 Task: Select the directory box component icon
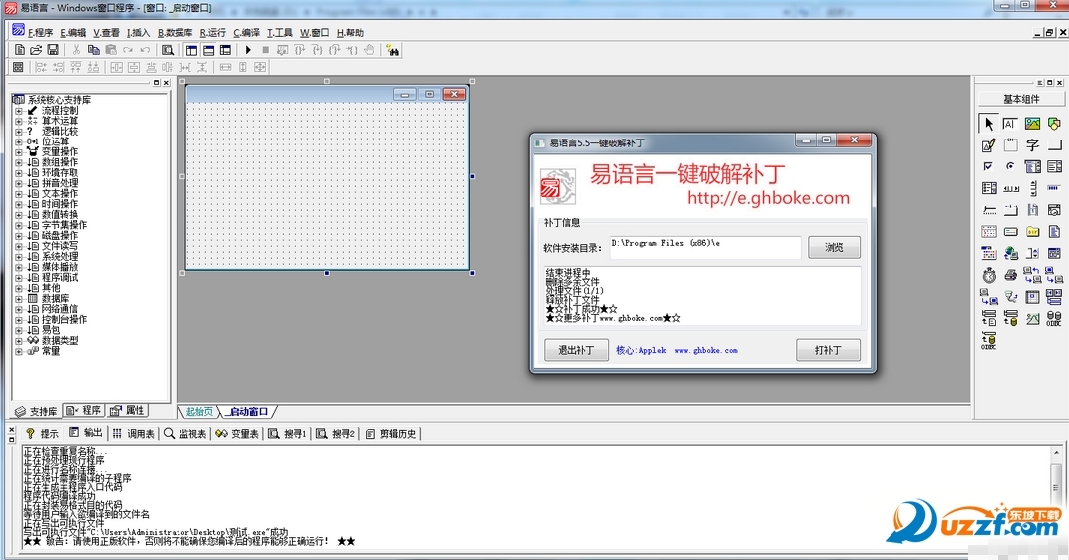point(1032,231)
